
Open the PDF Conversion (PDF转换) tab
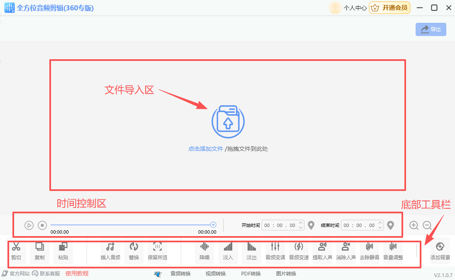pyautogui.click(x=251, y=273)
